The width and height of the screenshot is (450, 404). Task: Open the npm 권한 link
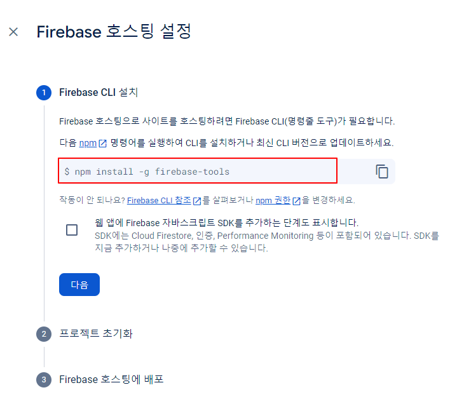(x=273, y=200)
